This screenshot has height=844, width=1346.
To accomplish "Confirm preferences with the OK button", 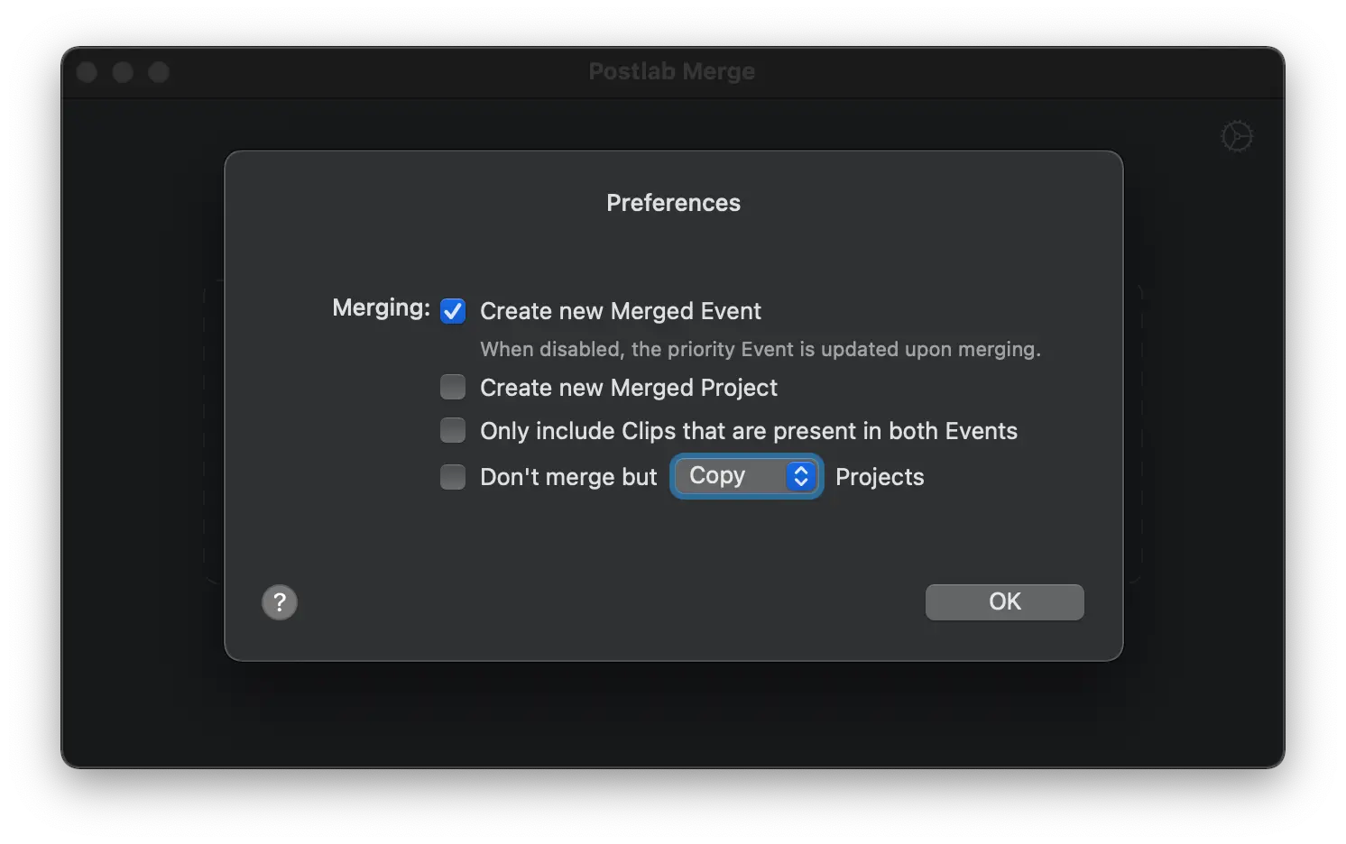I will [x=1004, y=602].
